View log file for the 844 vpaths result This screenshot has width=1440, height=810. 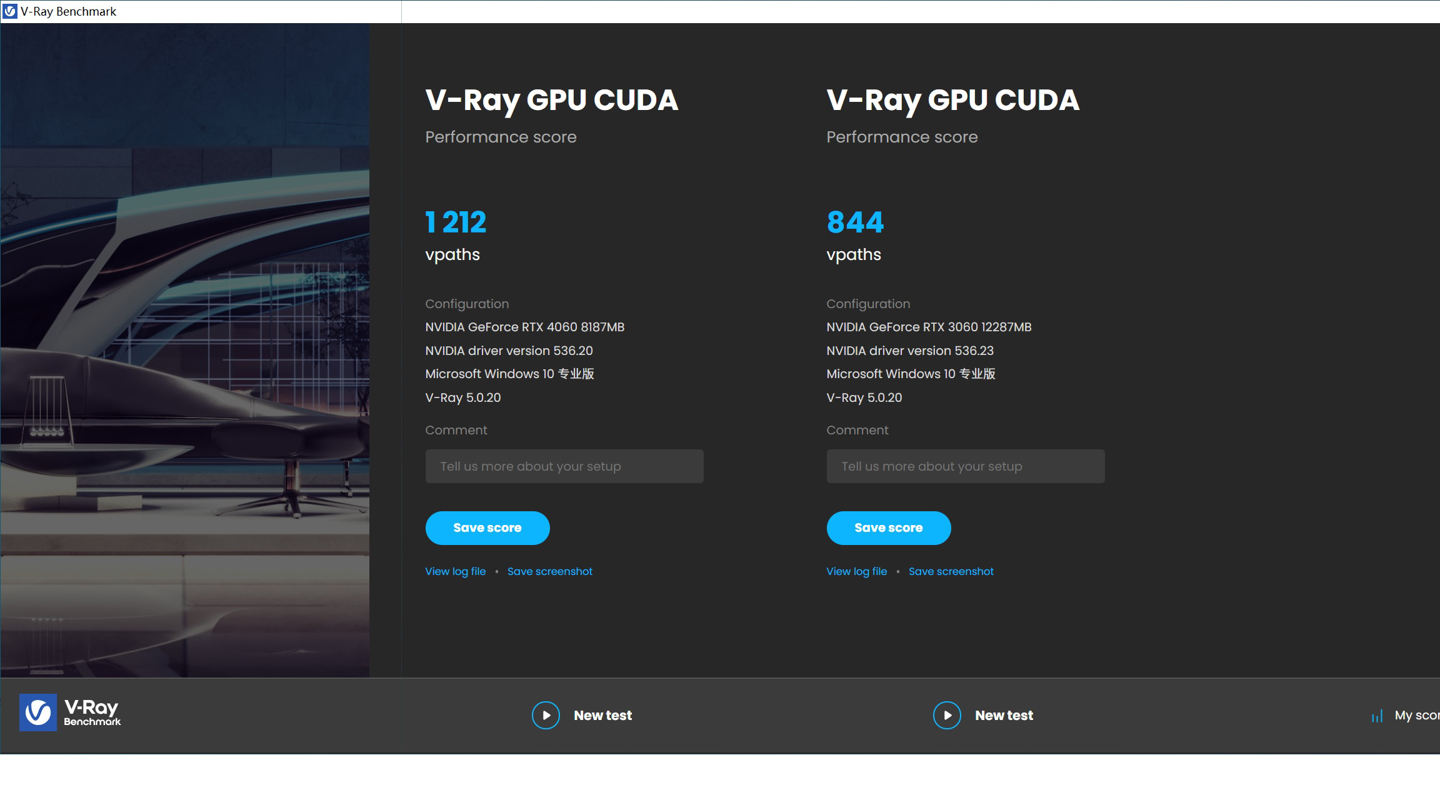pyautogui.click(x=857, y=571)
